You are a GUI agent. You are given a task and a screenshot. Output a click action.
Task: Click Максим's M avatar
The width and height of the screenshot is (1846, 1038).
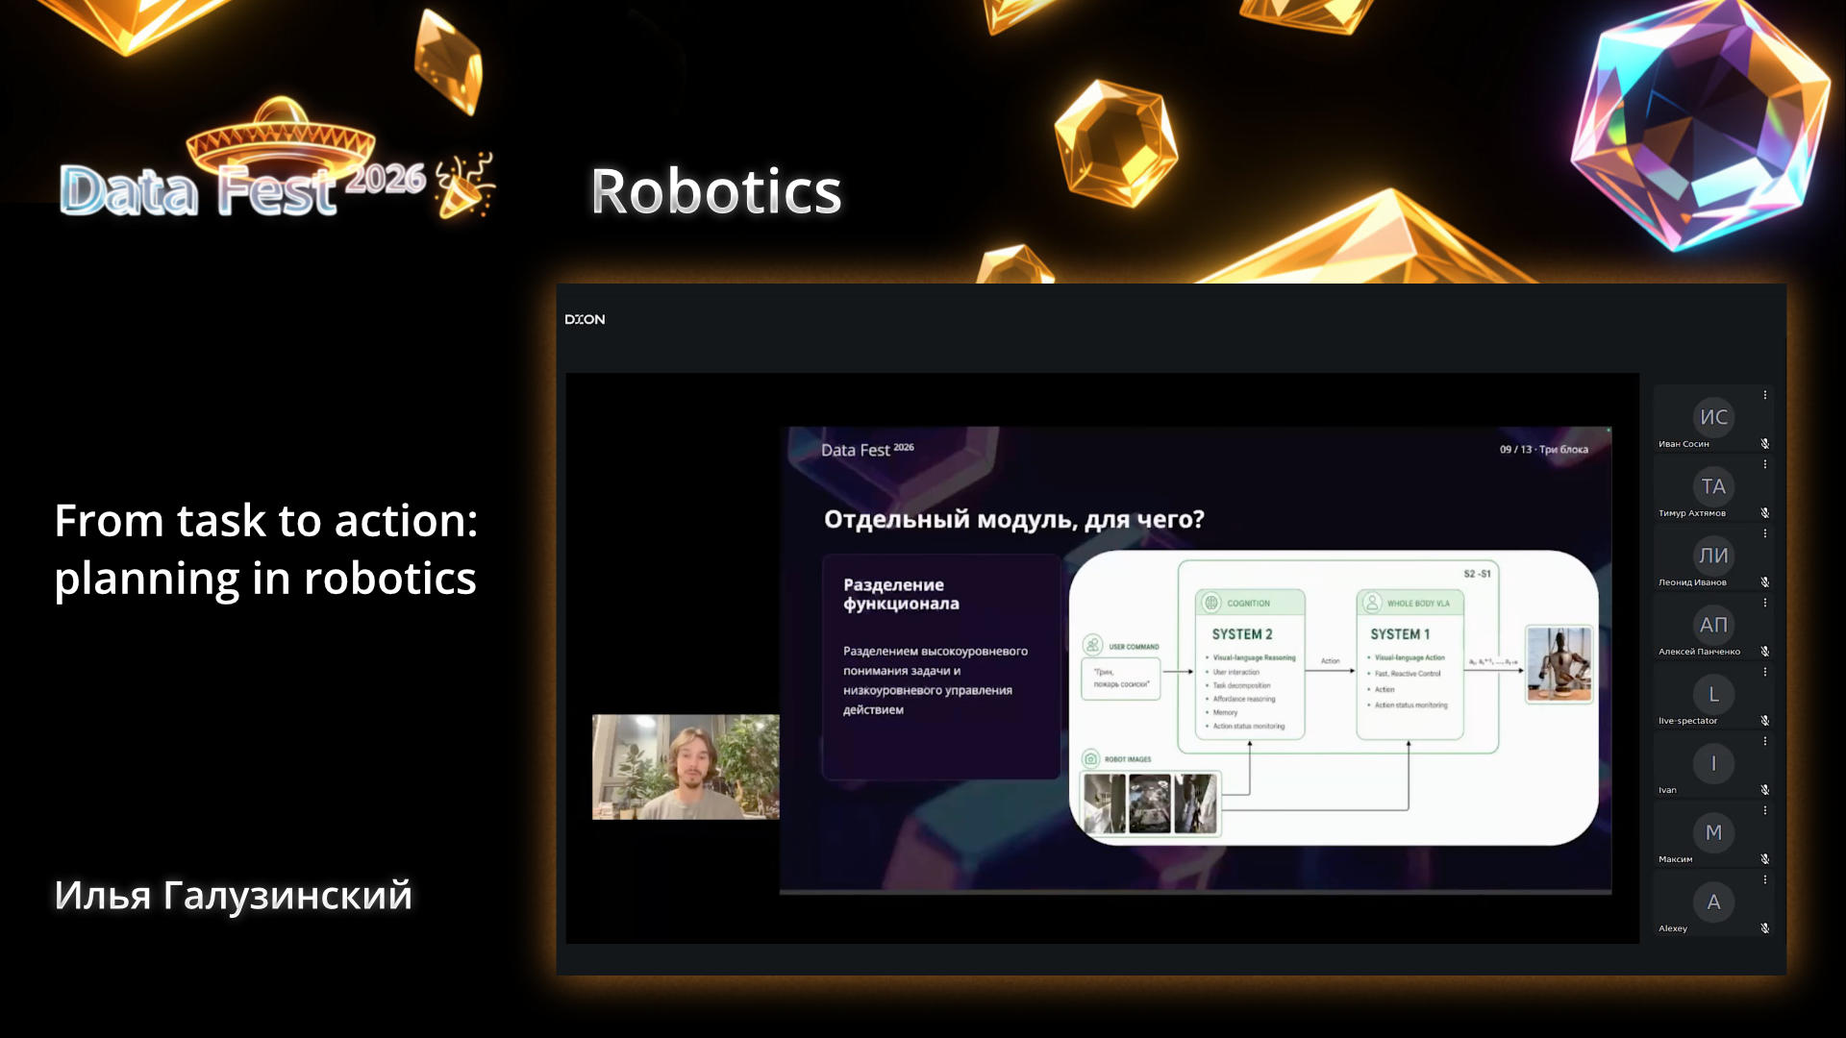point(1713,832)
